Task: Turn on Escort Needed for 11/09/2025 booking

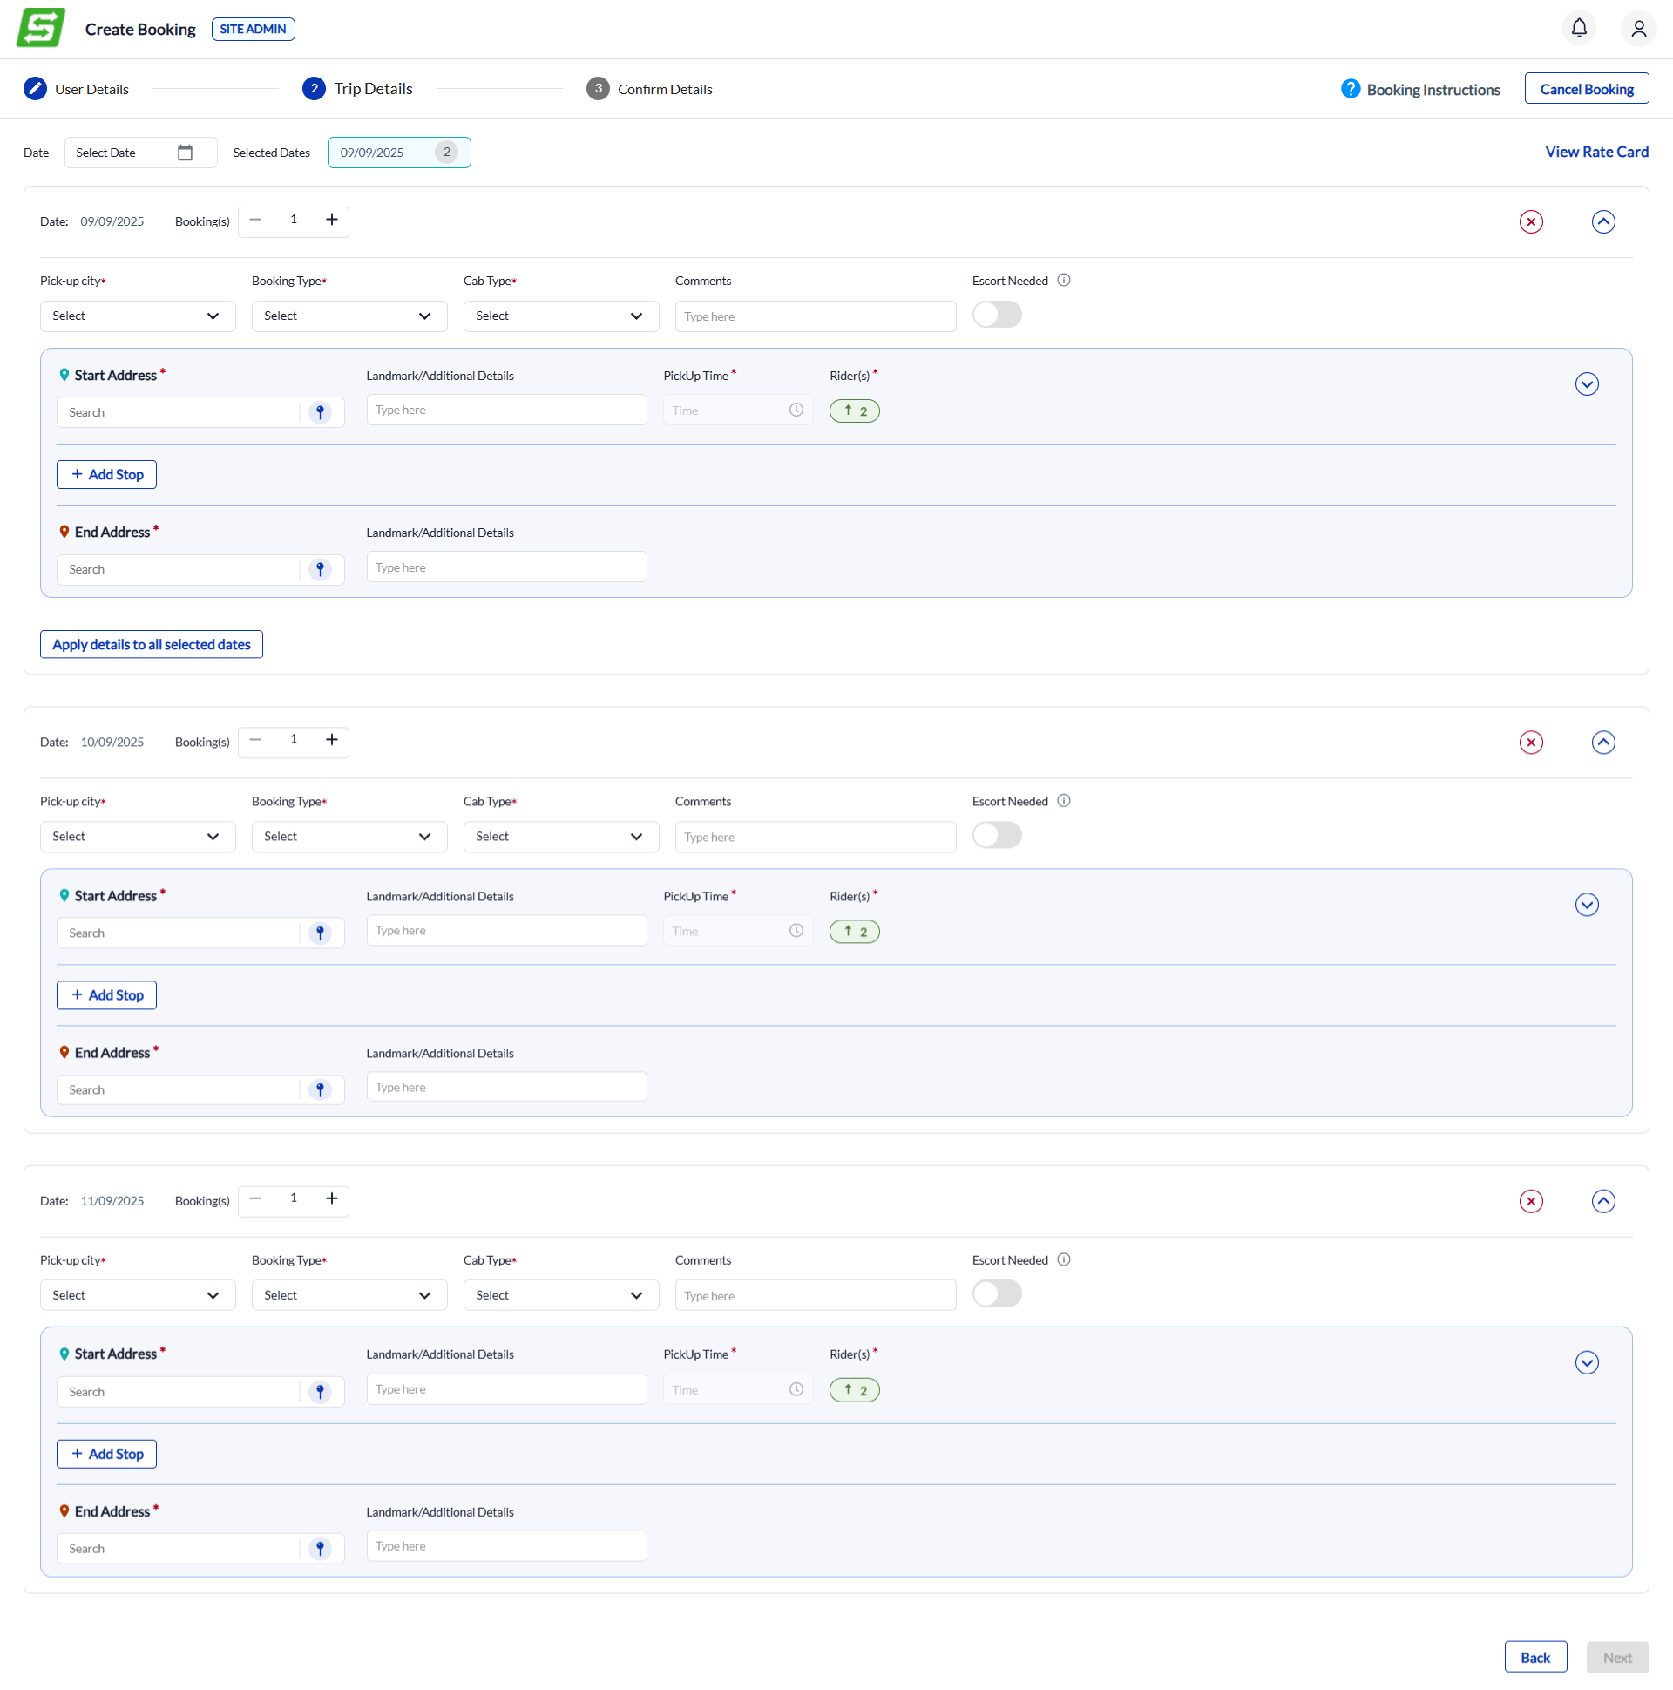Action: pyautogui.click(x=996, y=1293)
